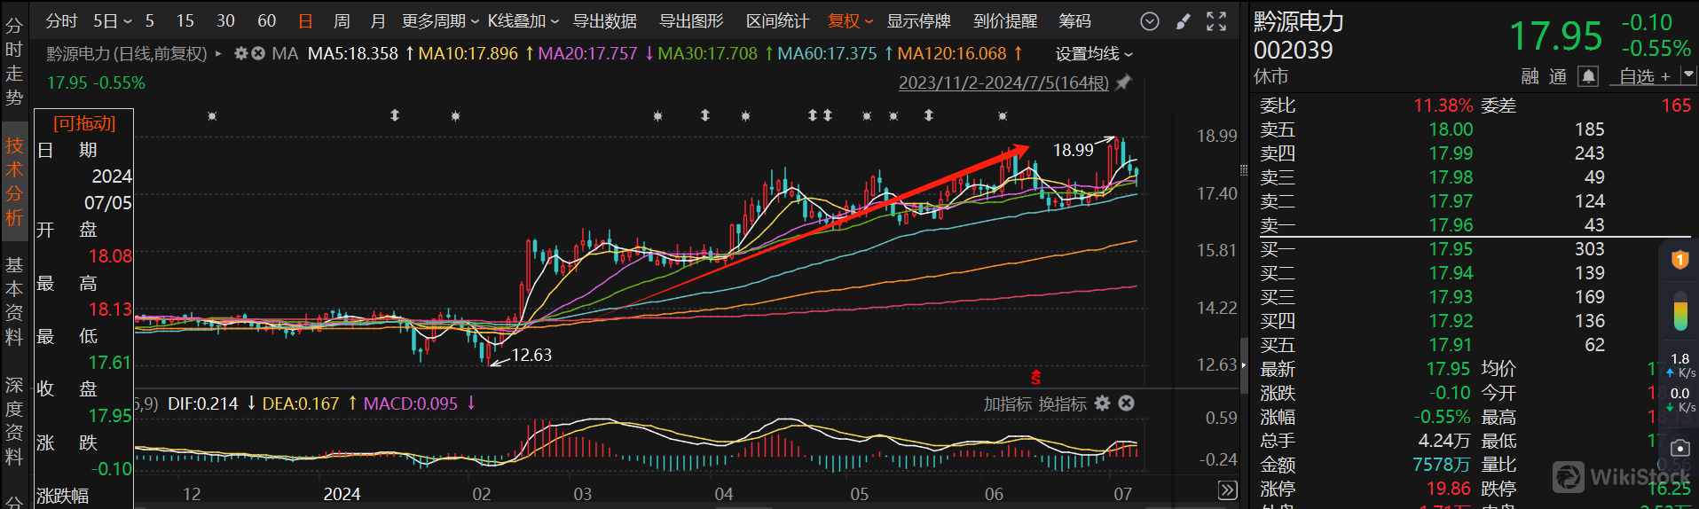The width and height of the screenshot is (1699, 509).
Task: Select the drawing brush tool icon
Action: 1183,21
